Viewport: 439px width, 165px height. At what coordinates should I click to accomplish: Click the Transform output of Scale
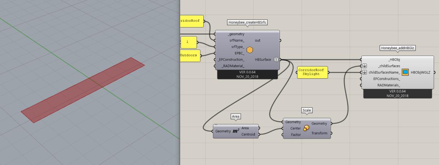tap(319, 133)
